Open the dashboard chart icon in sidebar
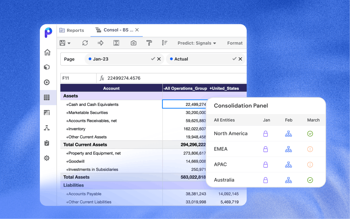 click(x=47, y=113)
